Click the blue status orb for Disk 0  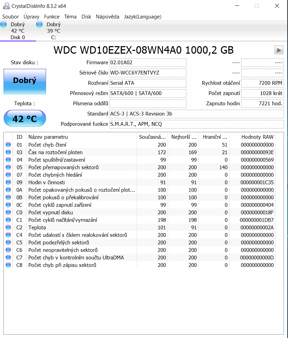click(3, 24)
